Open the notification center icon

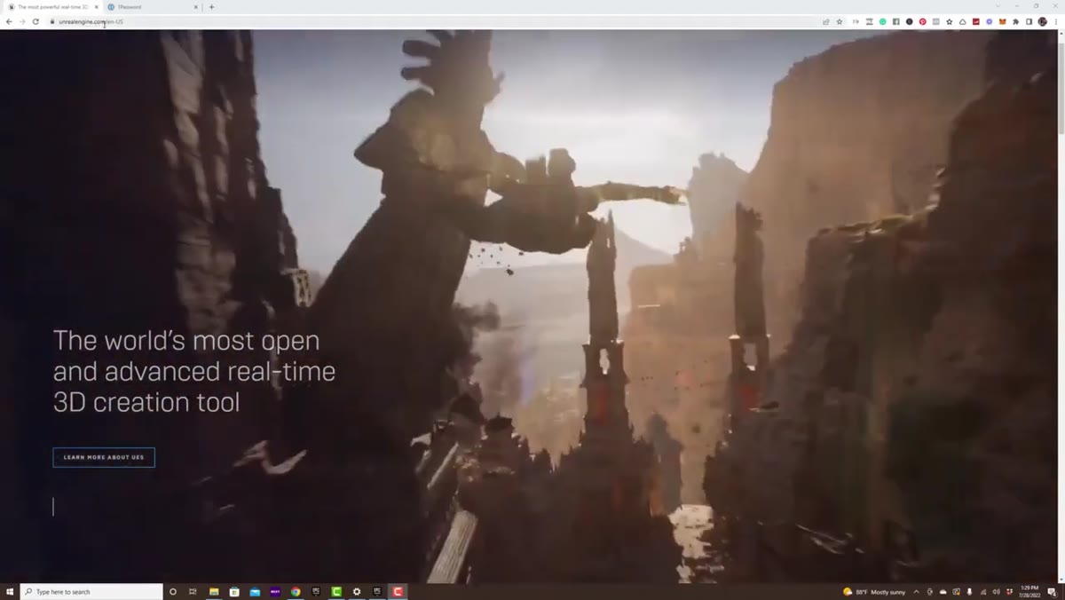1052,592
